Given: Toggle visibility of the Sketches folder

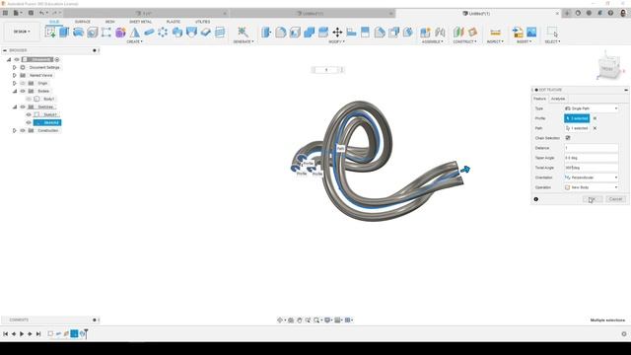Looking at the screenshot, I should pyautogui.click(x=23, y=106).
